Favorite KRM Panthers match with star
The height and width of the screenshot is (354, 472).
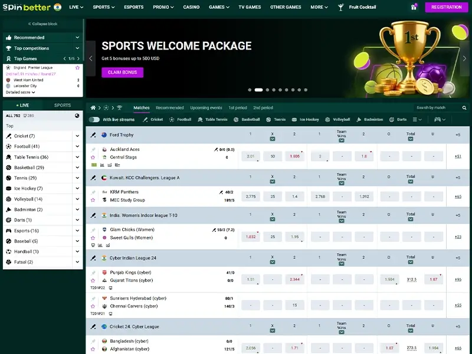(93, 200)
